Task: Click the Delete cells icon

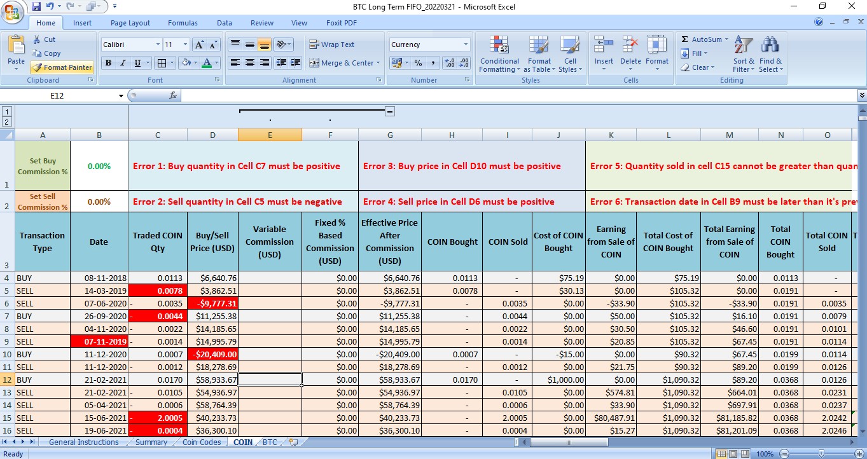Action: [630, 45]
